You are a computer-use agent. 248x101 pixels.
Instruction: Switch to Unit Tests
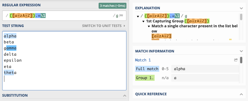pos(102,26)
